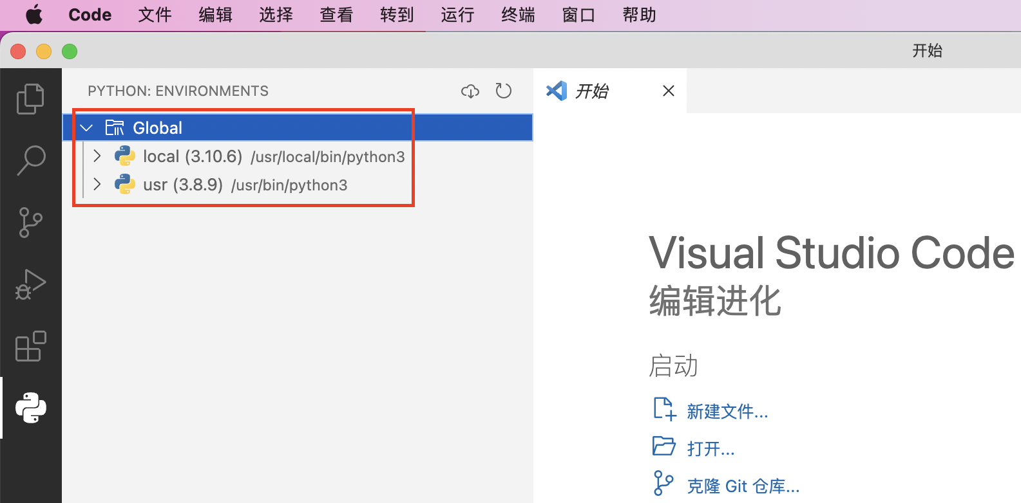Open the Source Control view icon
1021x503 pixels.
coord(30,223)
